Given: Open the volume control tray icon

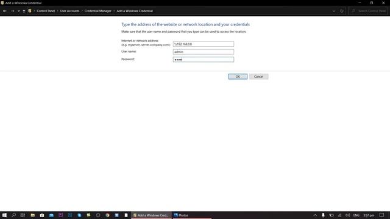Looking at the screenshot, I should tap(347, 215).
